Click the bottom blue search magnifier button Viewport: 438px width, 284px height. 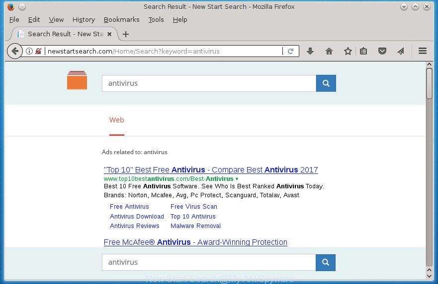coord(326,262)
